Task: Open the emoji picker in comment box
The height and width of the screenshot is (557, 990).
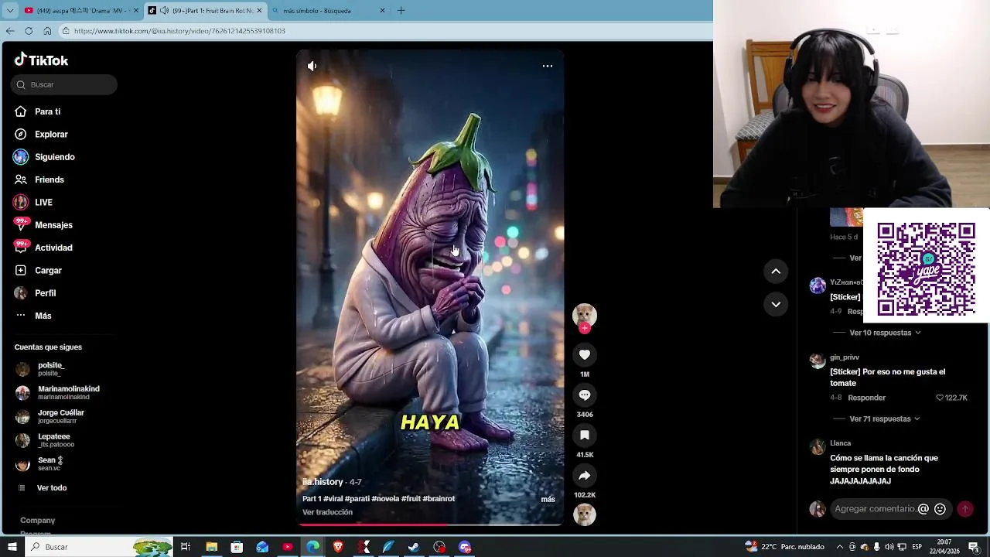Action: (940, 509)
